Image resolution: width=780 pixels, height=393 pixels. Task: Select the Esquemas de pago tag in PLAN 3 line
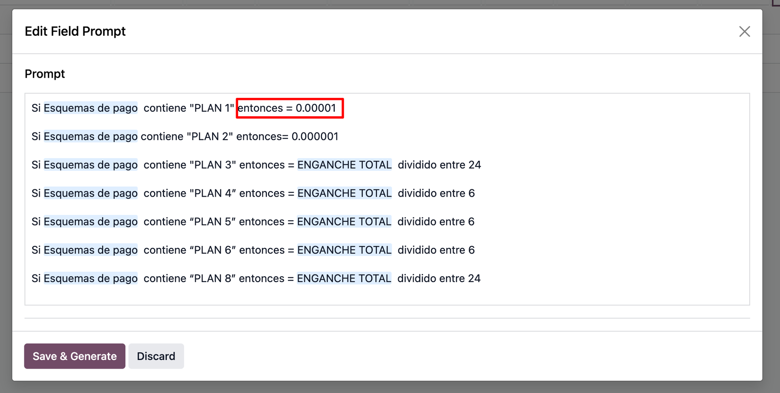tap(91, 165)
